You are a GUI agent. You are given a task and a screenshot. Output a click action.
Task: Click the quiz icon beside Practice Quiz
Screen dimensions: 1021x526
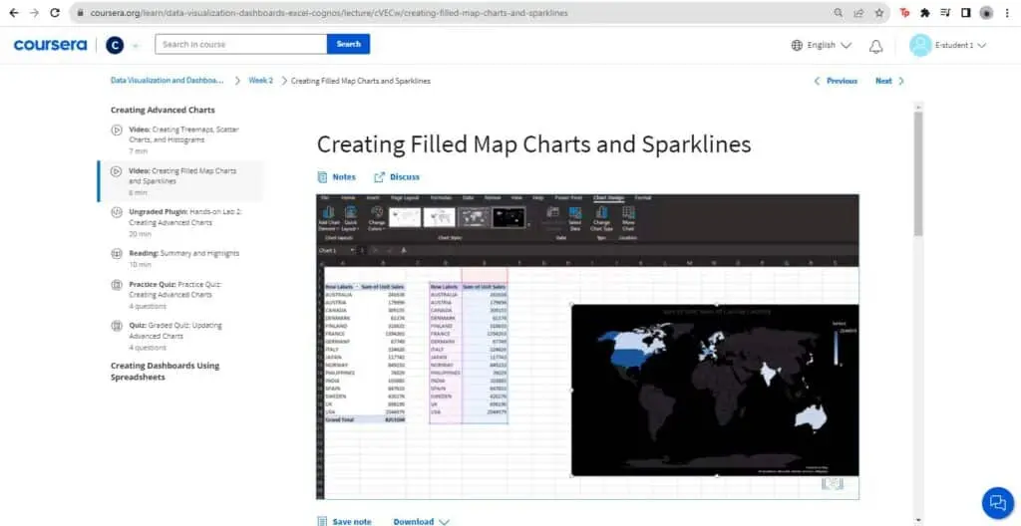116,285
